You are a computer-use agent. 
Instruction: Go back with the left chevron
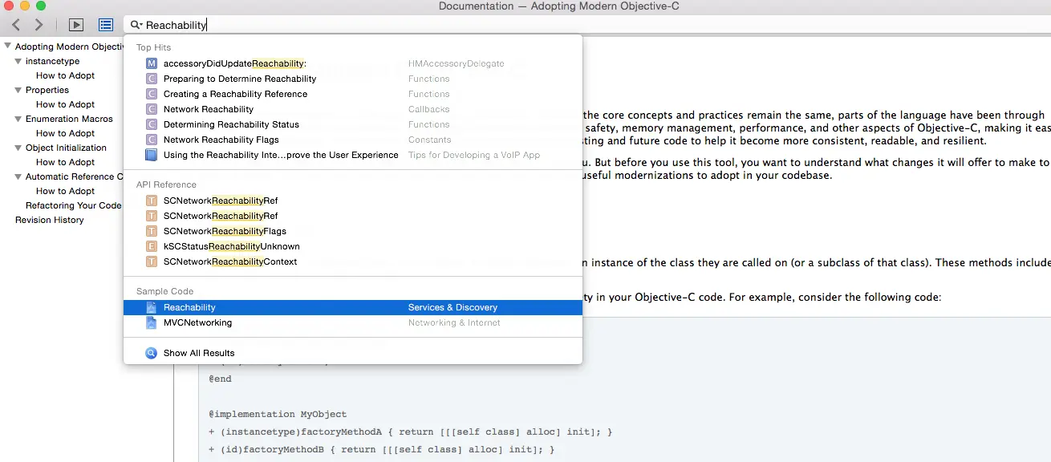coord(16,25)
